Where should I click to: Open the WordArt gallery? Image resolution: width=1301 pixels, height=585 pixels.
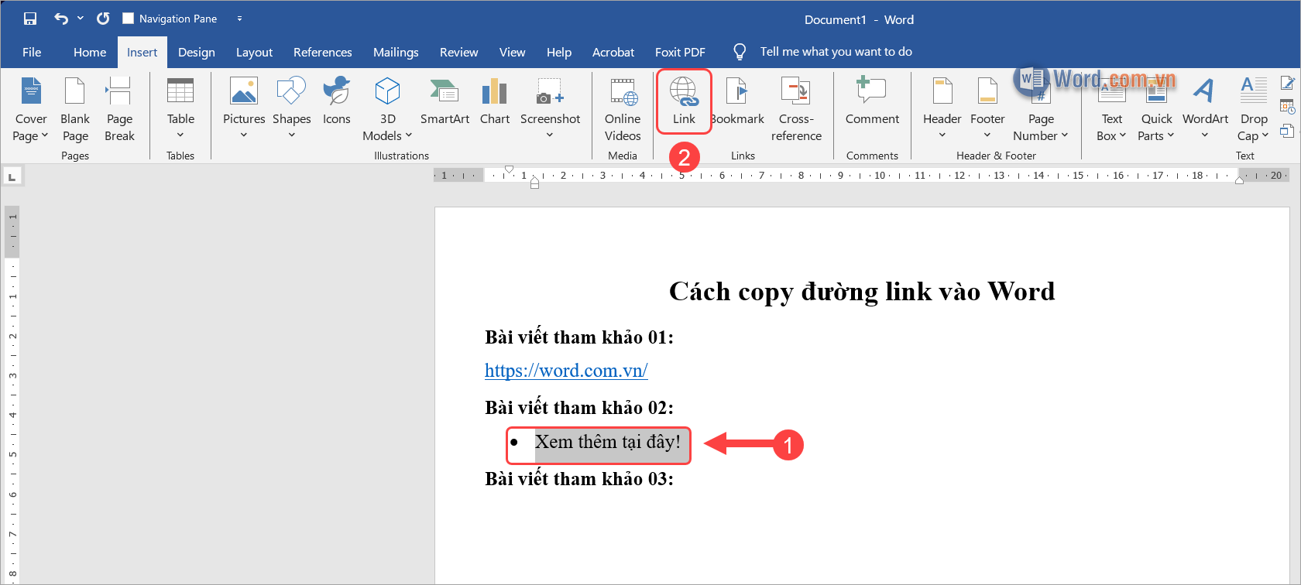pos(1205,108)
